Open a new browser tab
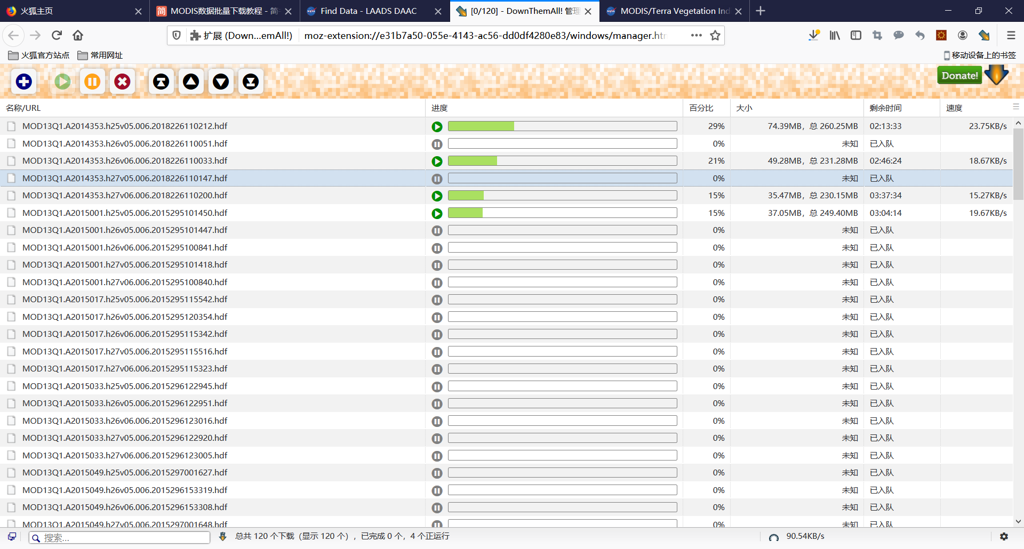The width and height of the screenshot is (1024, 549). tap(761, 11)
